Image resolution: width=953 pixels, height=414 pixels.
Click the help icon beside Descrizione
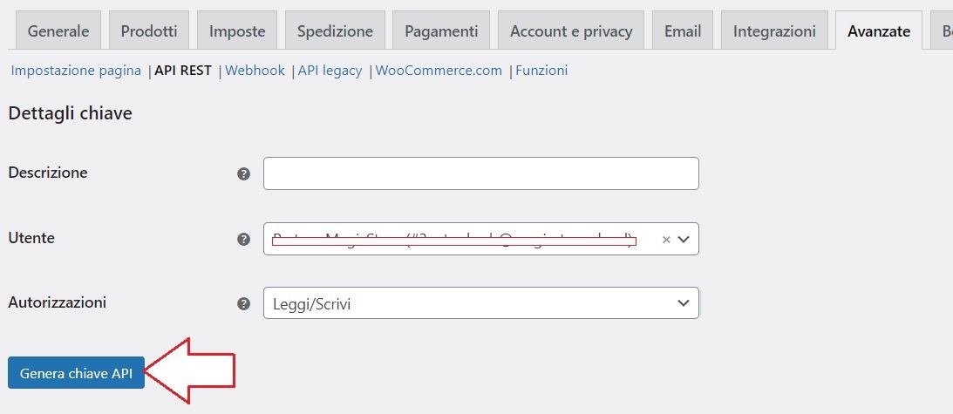pos(244,174)
